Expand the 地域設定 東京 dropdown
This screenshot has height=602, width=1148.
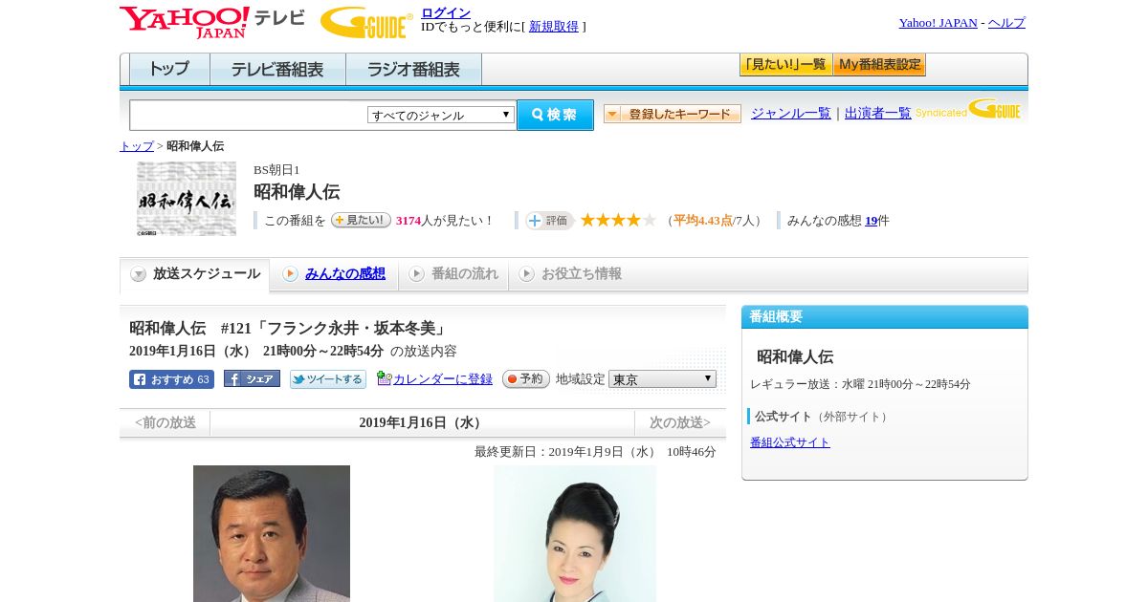[662, 379]
